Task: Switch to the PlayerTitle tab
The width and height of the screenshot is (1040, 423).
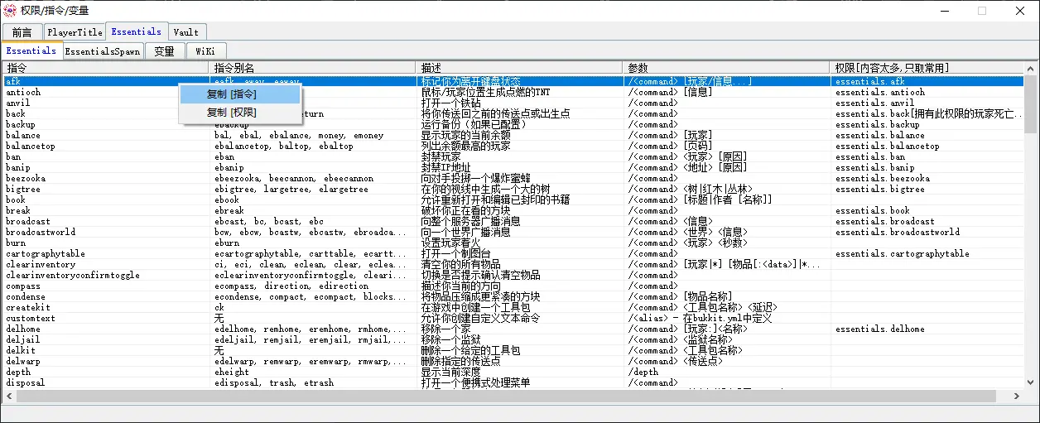Action: [x=75, y=32]
